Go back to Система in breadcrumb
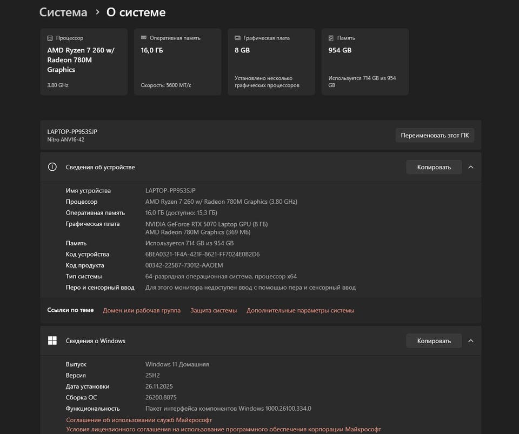 click(63, 12)
